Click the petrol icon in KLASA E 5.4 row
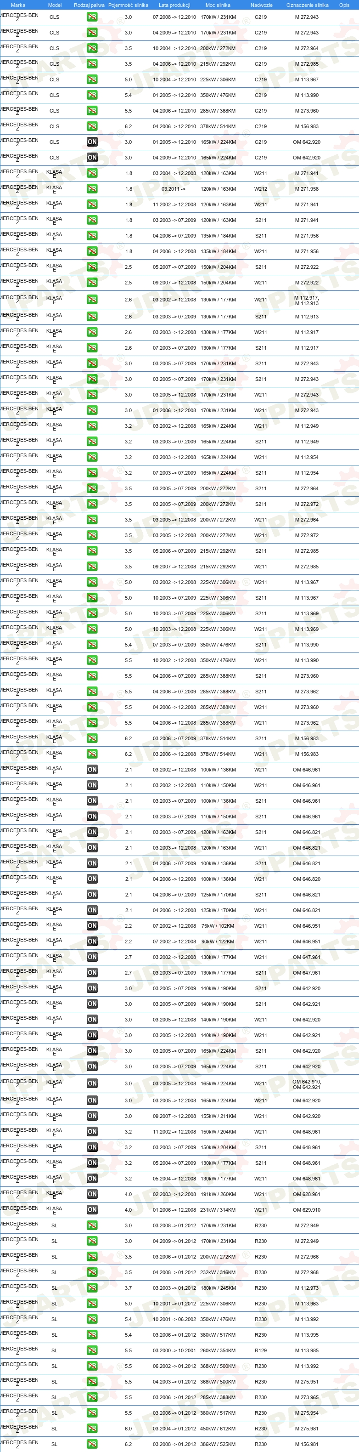This screenshot has height=1452, width=359. pyautogui.click(x=92, y=645)
